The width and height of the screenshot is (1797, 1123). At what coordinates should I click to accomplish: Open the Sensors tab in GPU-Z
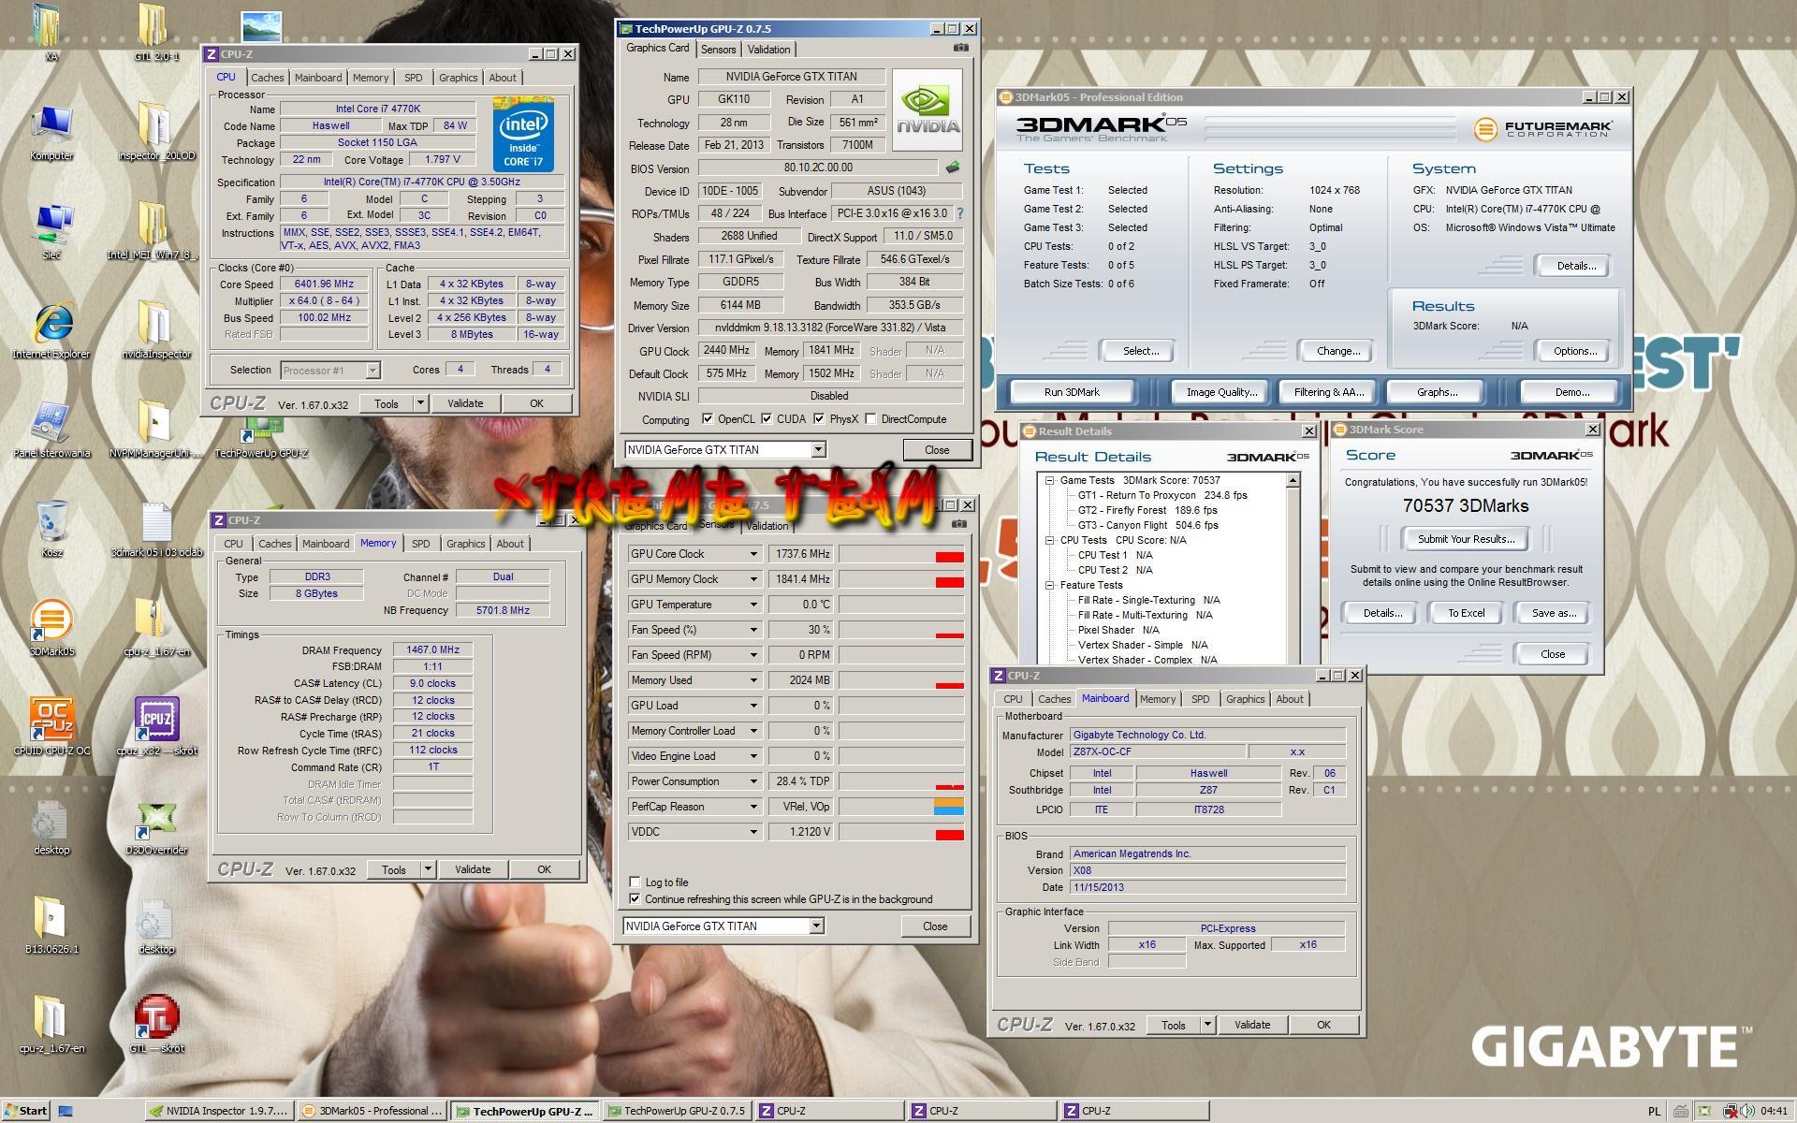pyautogui.click(x=718, y=50)
